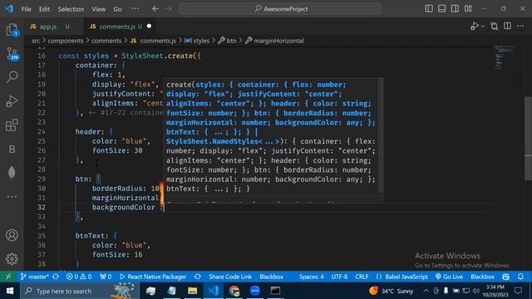This screenshot has height=299, width=532.
Task: Show hidden menu bar items
Action: 135,9
